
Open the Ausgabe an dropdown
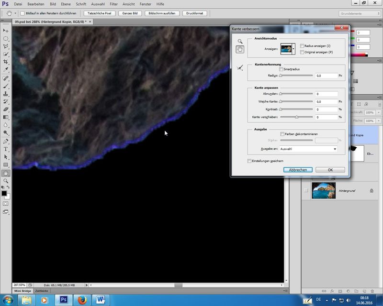309,149
